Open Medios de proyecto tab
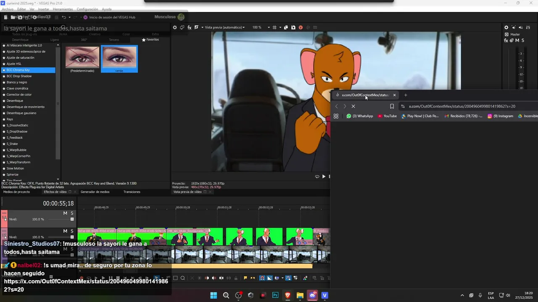Viewport: 538px width, 302px height. (x=17, y=192)
